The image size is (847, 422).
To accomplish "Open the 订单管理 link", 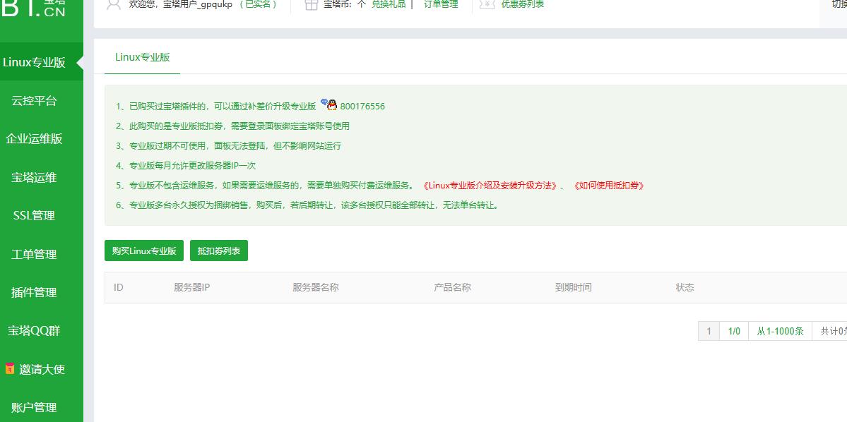I will pos(441,4).
